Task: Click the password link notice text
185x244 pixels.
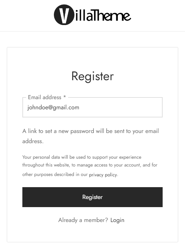Action: pos(90,136)
